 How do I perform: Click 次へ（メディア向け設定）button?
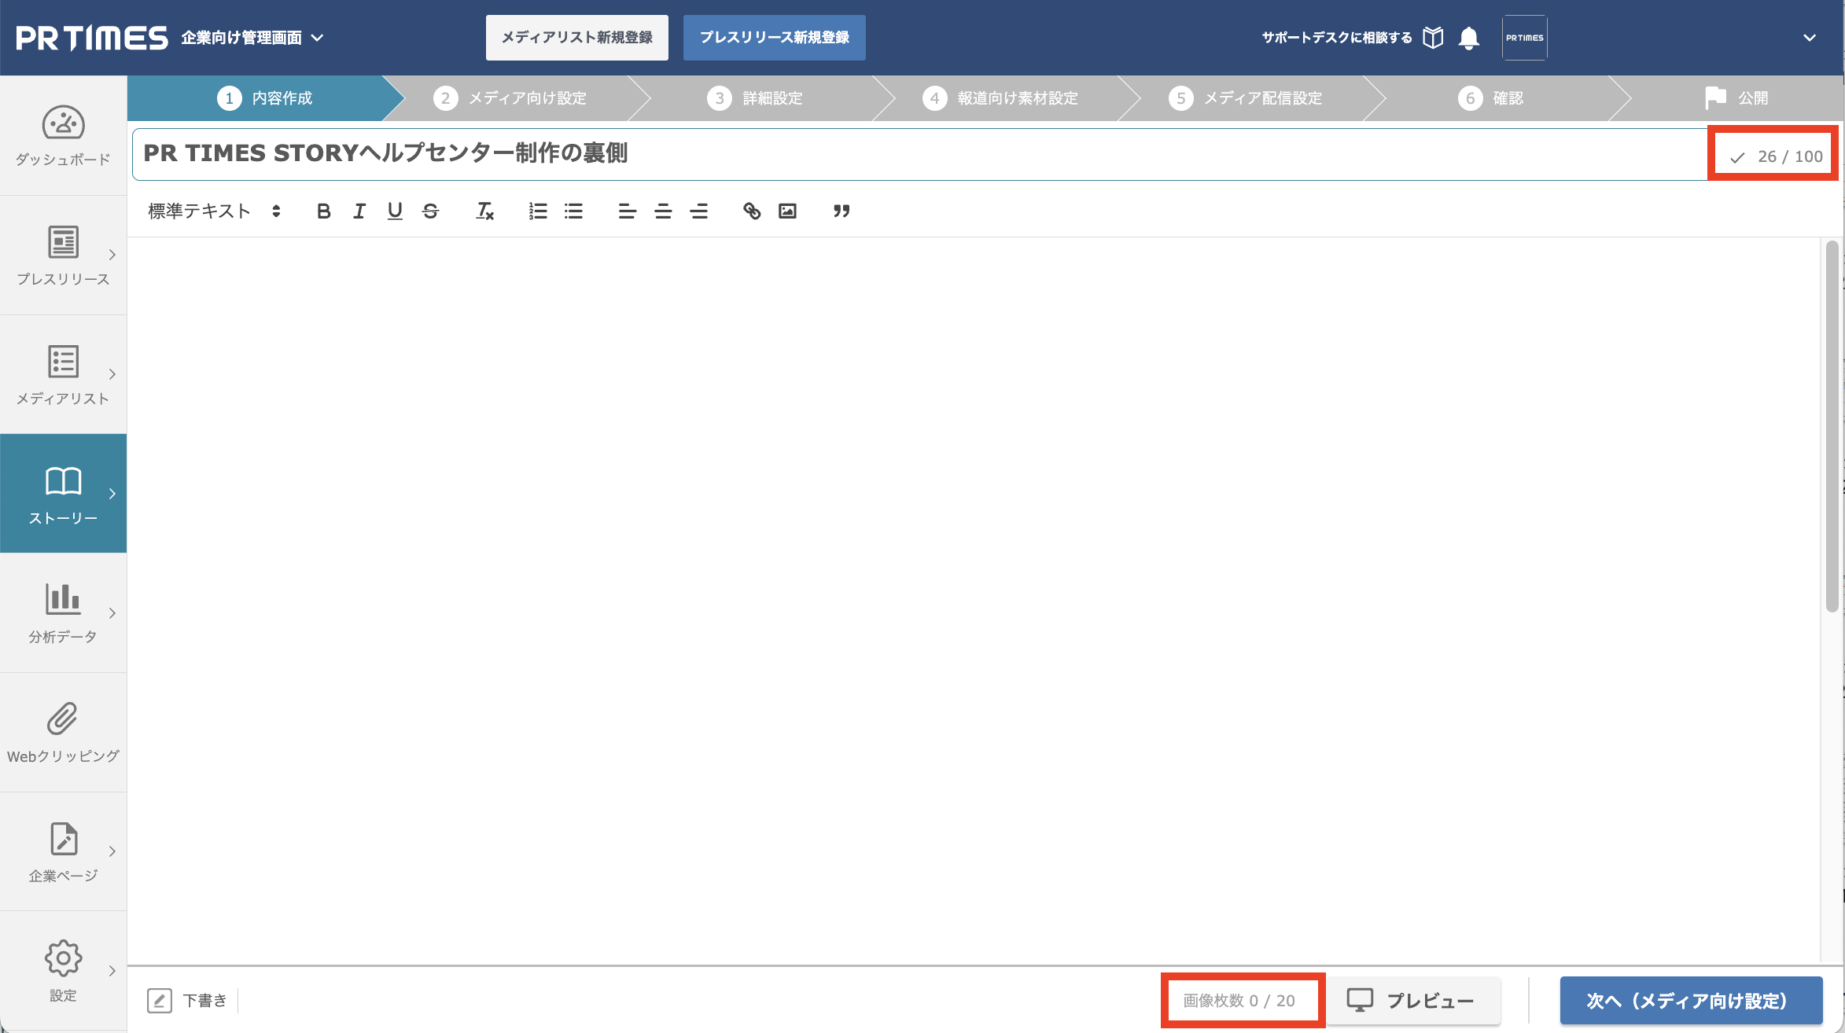point(1692,1001)
